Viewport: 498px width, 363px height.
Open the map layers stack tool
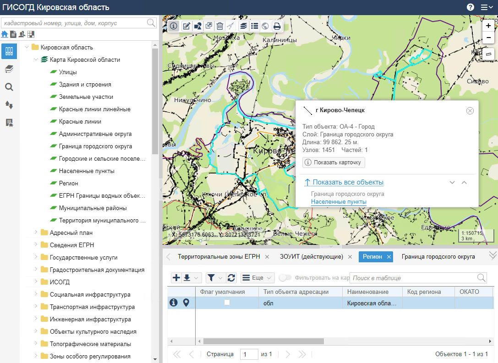click(244, 26)
